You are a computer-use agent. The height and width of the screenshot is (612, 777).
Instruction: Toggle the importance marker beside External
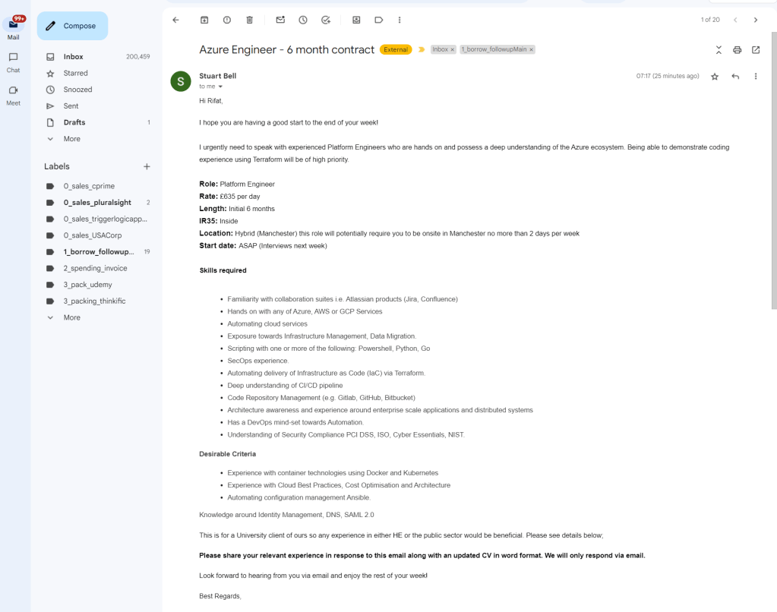[x=422, y=49]
